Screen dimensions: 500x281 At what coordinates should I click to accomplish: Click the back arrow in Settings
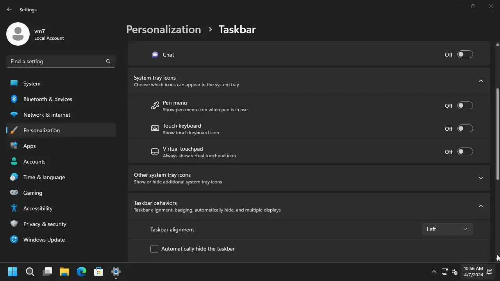click(9, 9)
